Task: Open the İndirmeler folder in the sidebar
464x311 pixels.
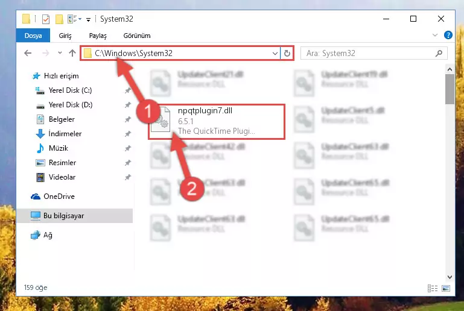Action: pos(59,134)
